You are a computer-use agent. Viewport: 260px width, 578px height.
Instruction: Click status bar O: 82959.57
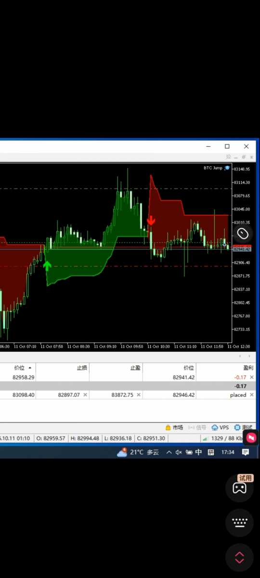pyautogui.click(x=52, y=438)
